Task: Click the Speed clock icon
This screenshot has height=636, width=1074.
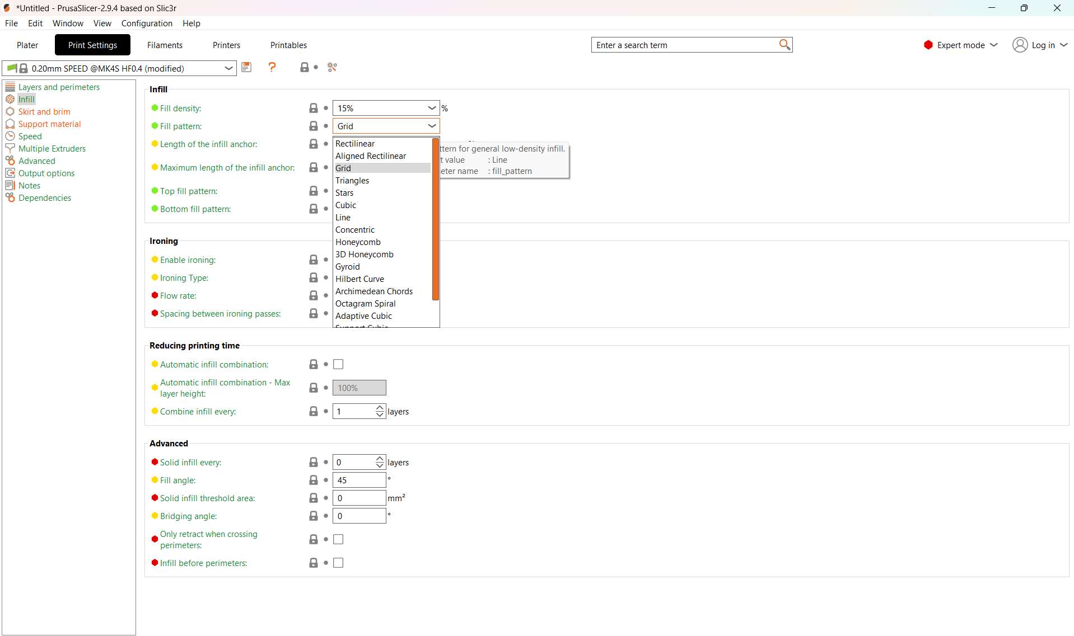Action: coord(10,136)
